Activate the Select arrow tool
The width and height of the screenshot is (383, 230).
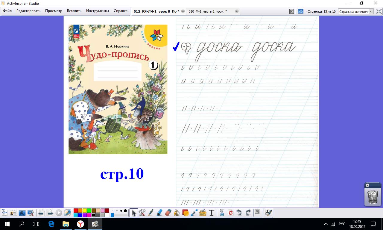click(x=134, y=213)
